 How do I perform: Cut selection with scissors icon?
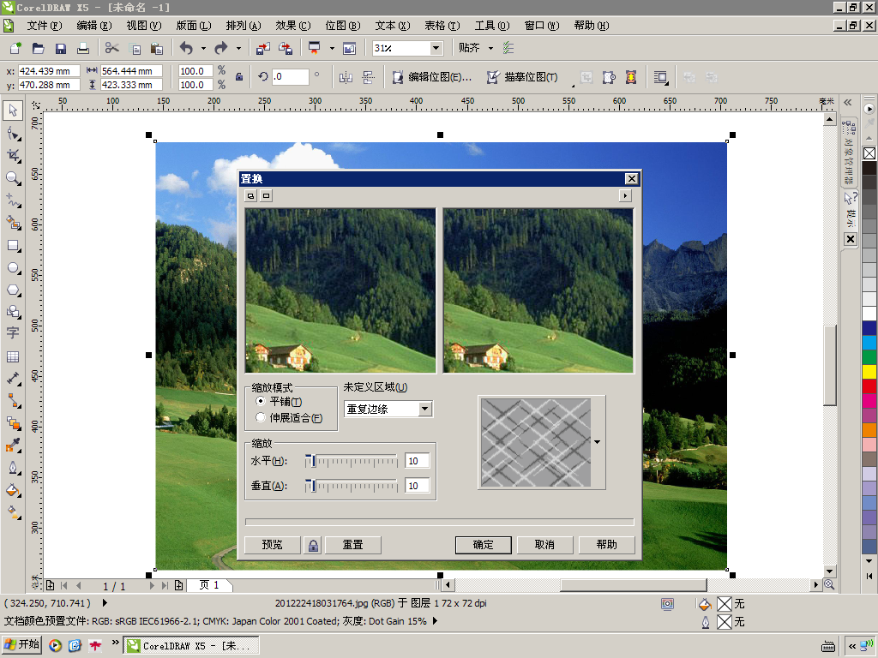point(112,48)
